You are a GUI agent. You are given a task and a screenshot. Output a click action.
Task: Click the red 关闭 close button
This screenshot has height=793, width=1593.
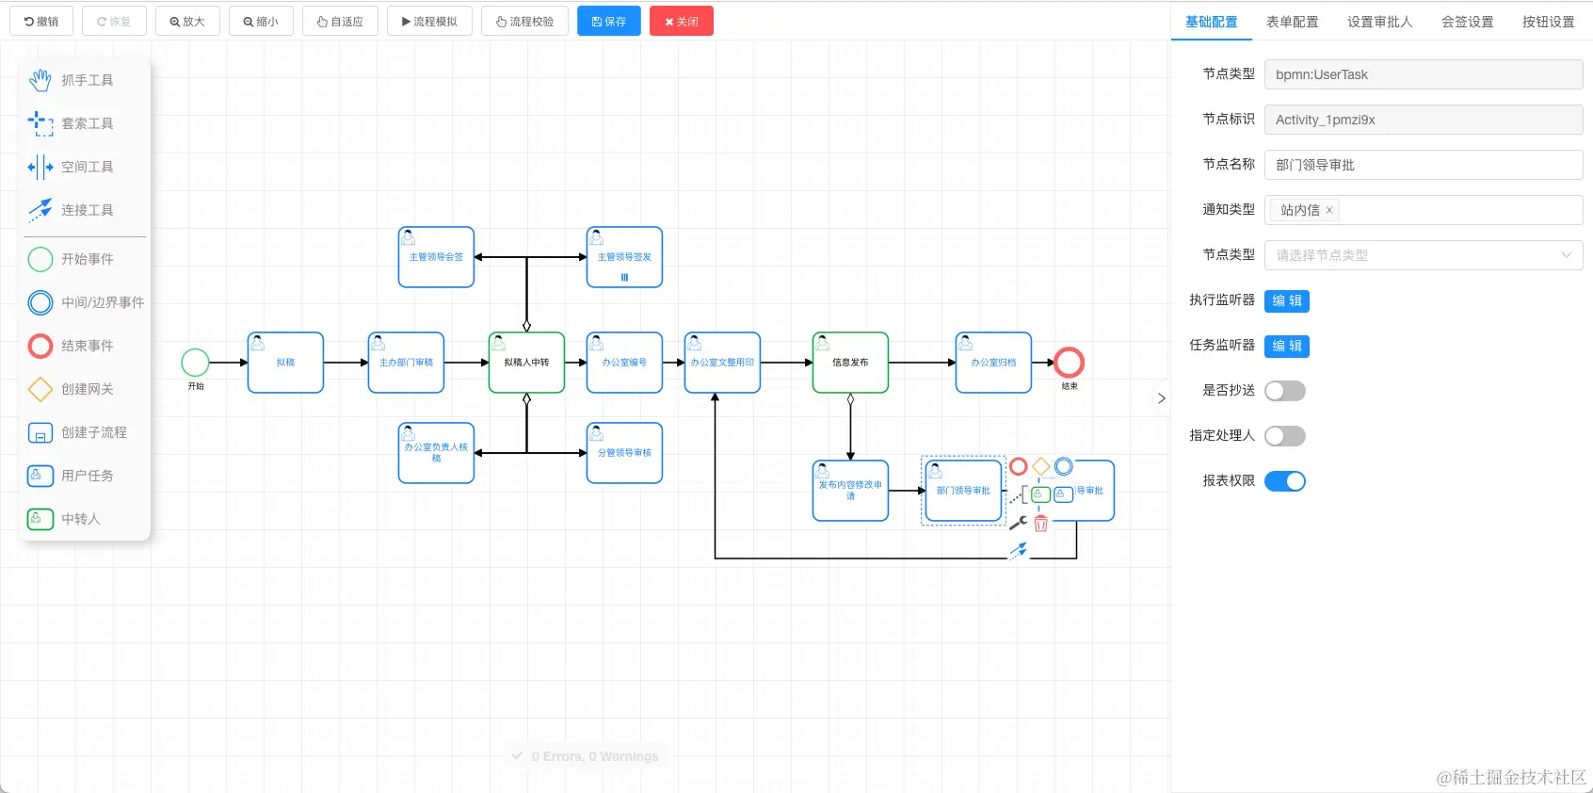coord(682,21)
